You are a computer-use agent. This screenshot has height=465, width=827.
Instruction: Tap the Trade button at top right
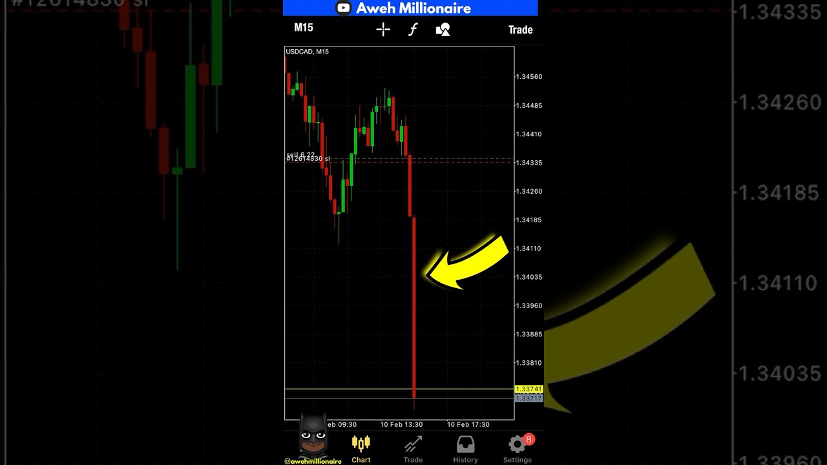pos(520,30)
